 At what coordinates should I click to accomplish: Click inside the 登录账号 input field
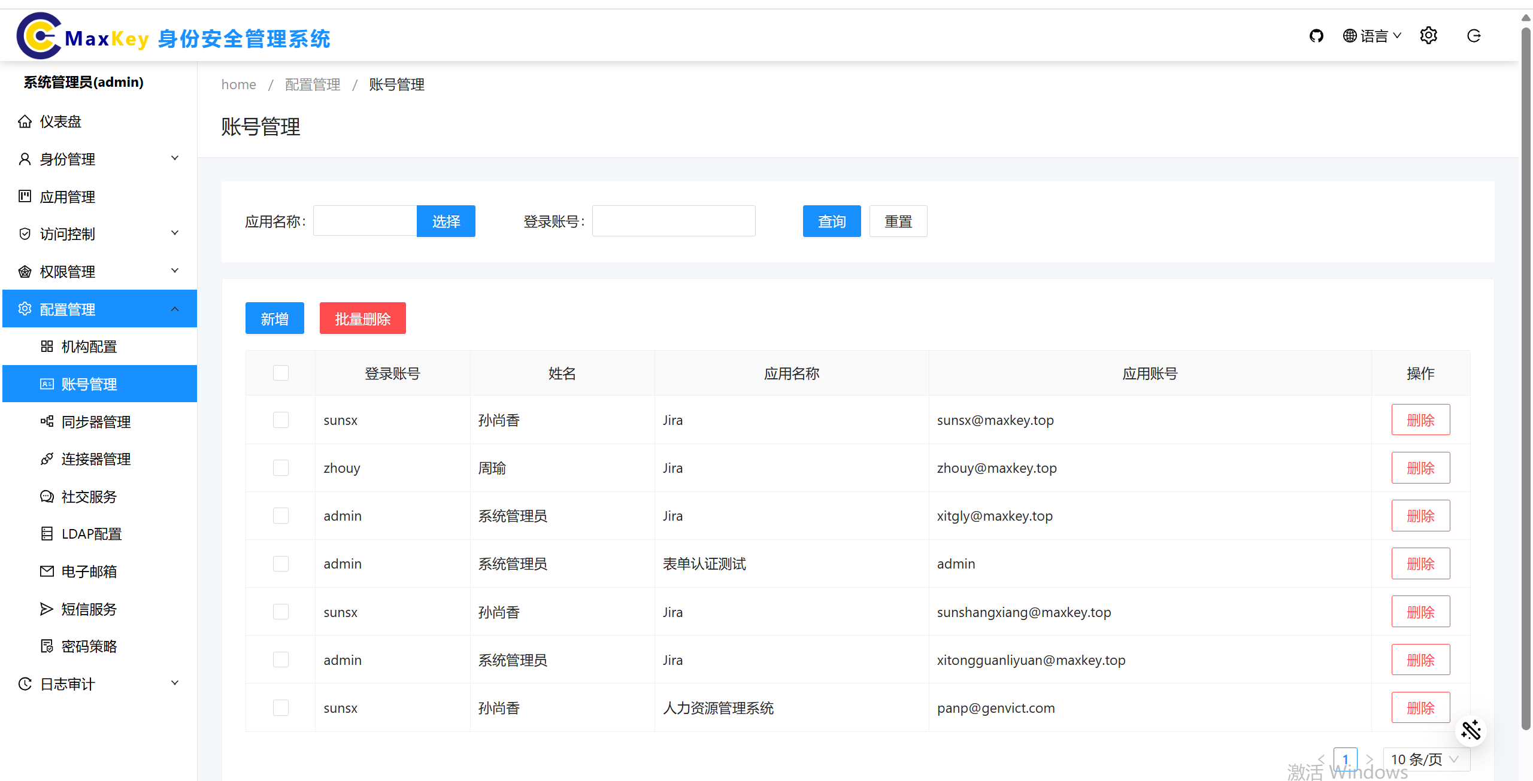pyautogui.click(x=673, y=221)
